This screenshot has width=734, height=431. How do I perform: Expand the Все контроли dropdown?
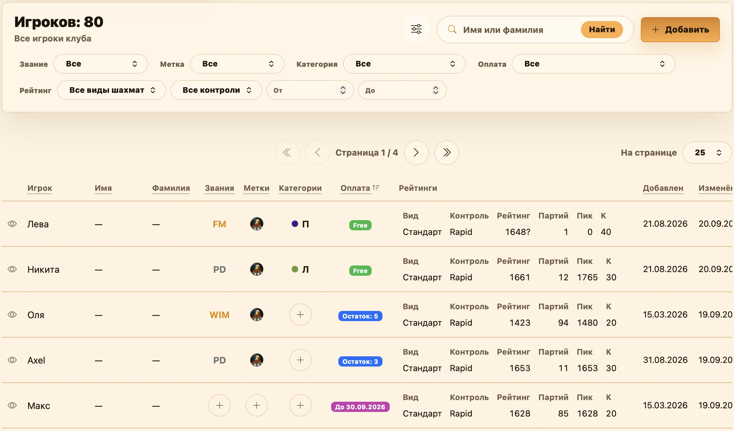[216, 90]
